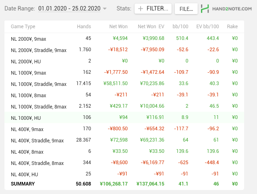This screenshot has height=194, width=257.
Task: Click the plus icon on Filter button
Action: [141, 8]
